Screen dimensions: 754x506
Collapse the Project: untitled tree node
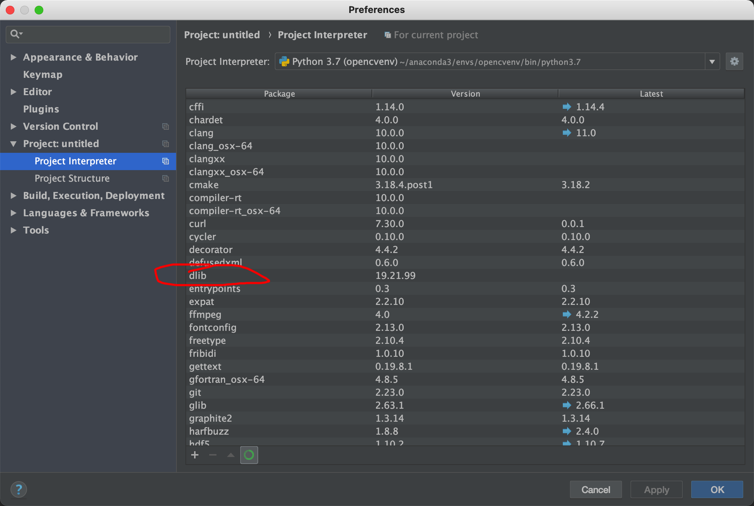click(13, 144)
